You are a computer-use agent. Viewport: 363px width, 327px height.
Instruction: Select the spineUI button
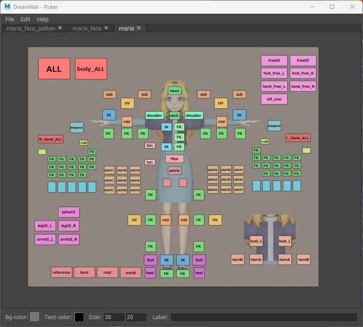pyautogui.click(x=69, y=212)
